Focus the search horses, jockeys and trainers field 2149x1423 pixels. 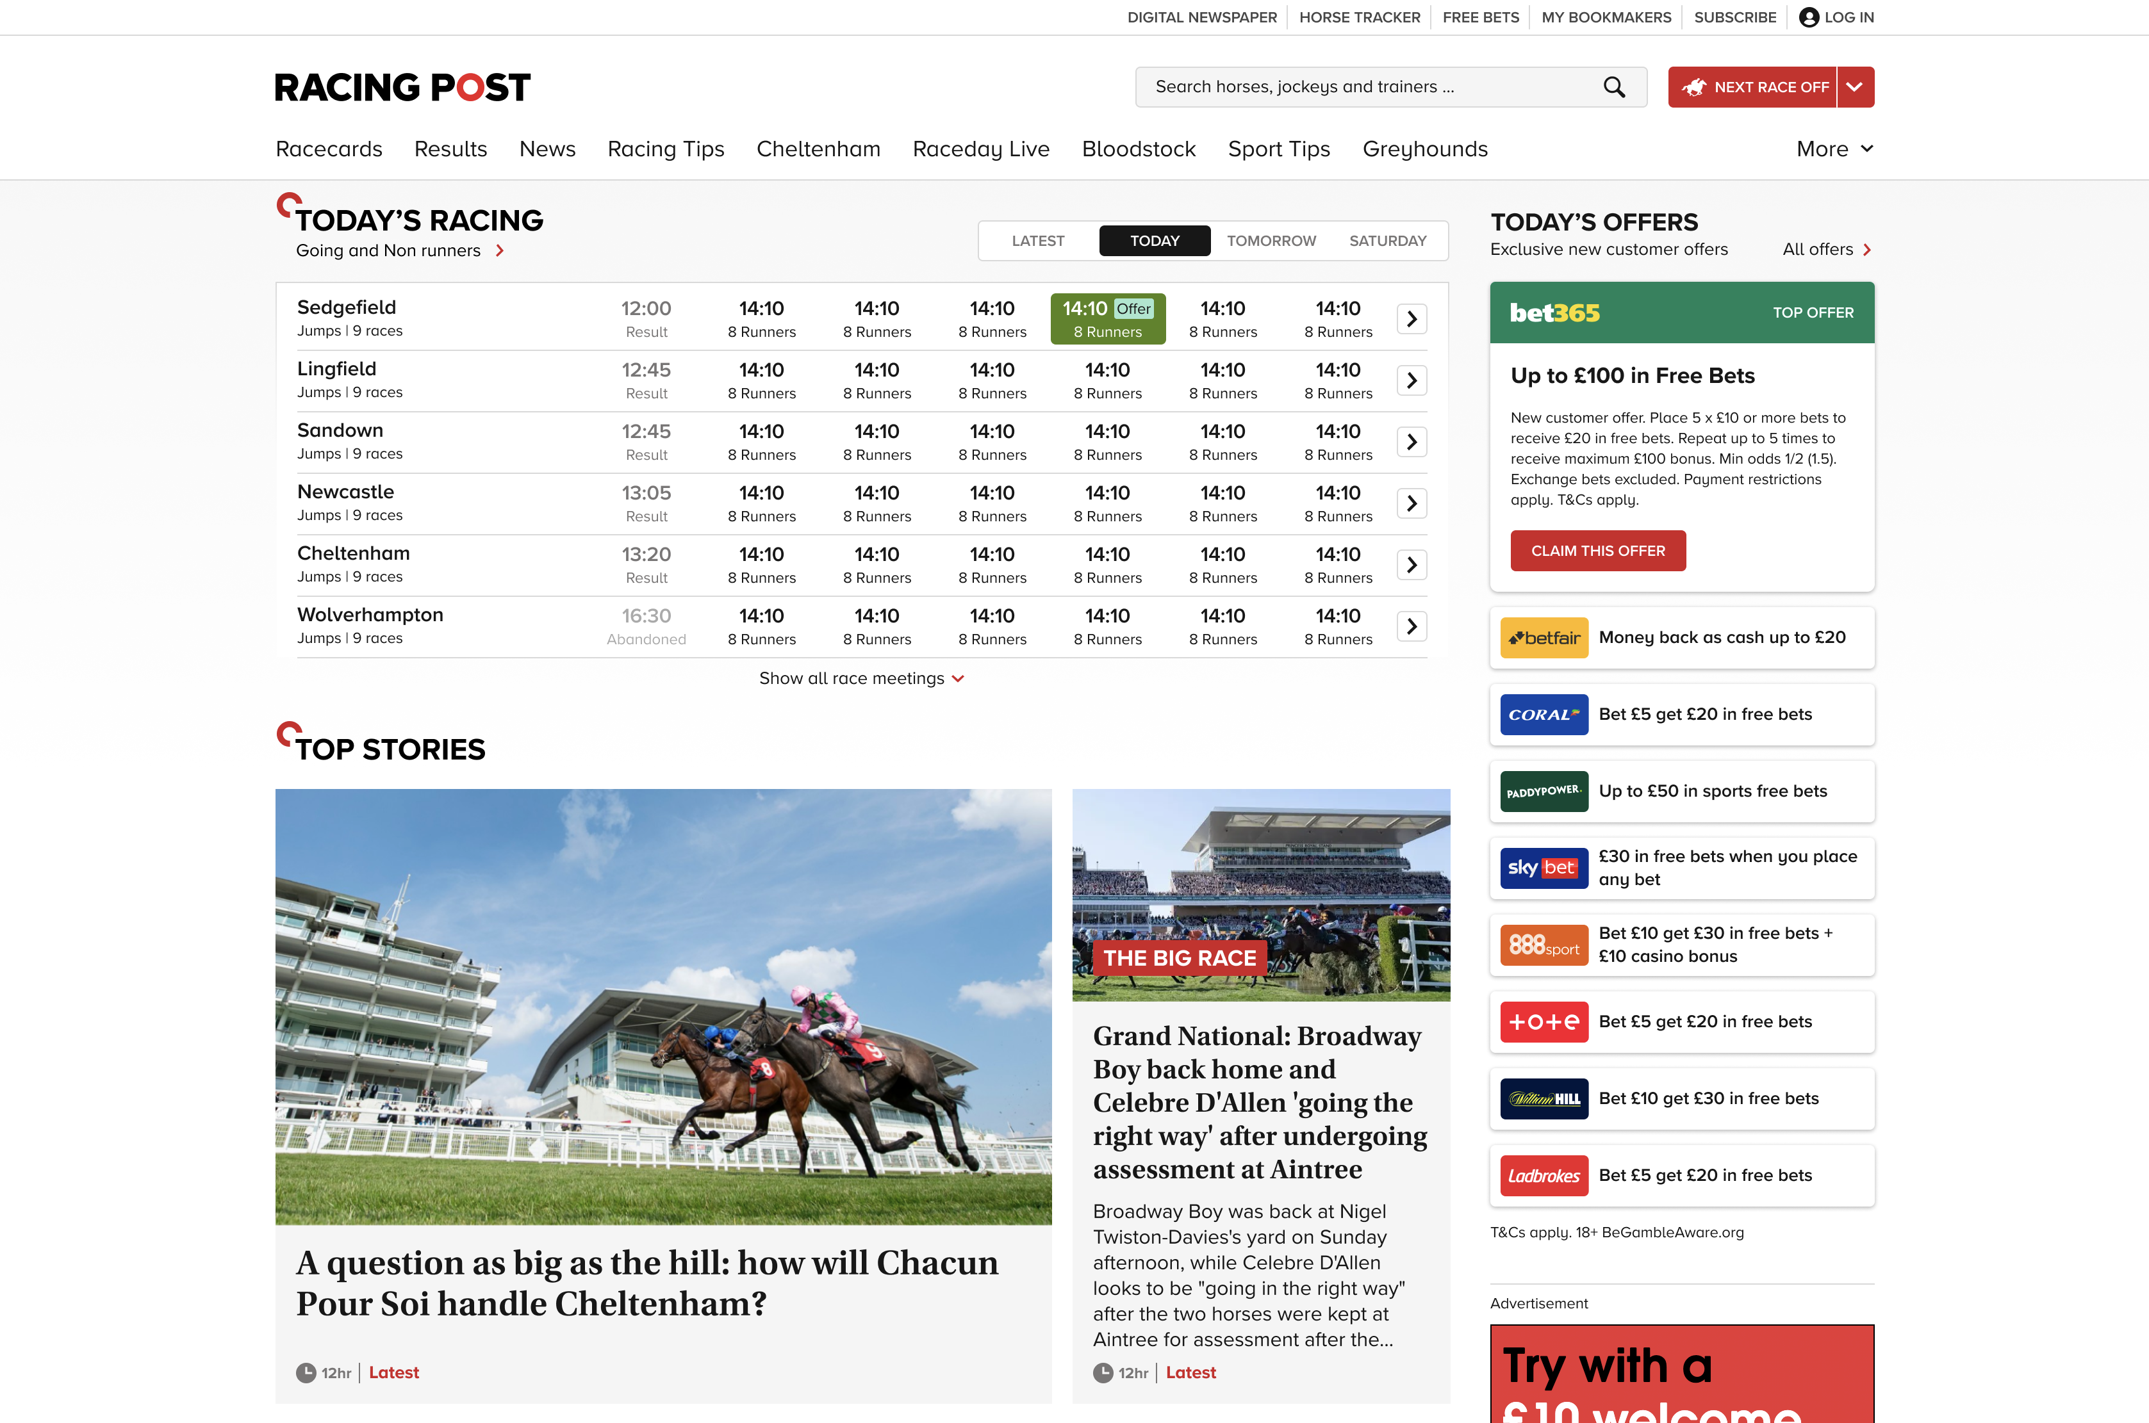tap(1391, 87)
